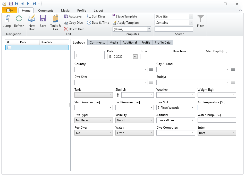Select the Logbook detail tab
Viewport: 245px width, 176px height.
tap(79, 43)
